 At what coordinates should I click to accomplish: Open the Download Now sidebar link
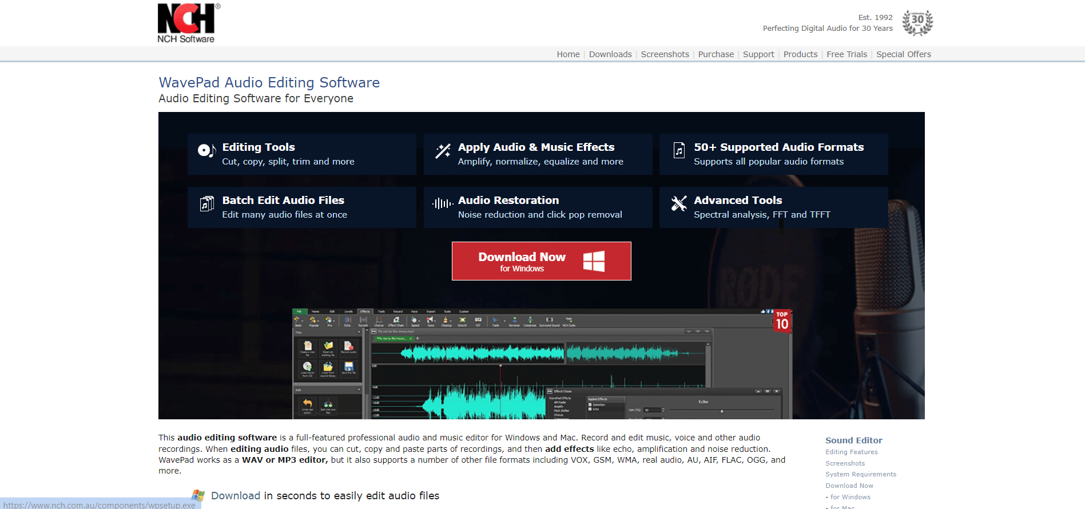click(x=849, y=486)
